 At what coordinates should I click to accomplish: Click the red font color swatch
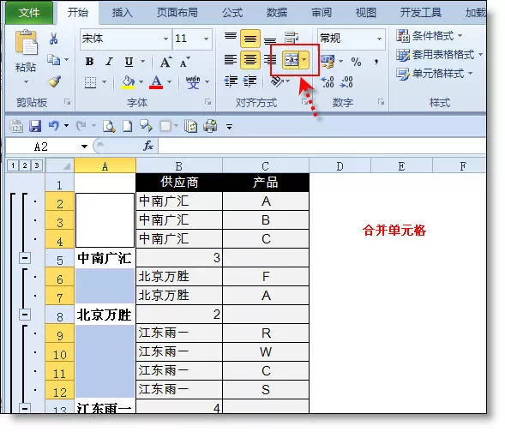(x=156, y=82)
